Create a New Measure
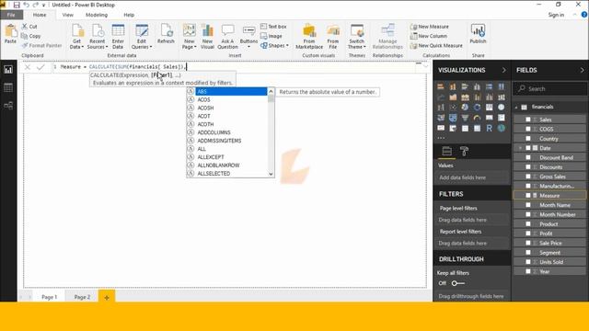The height and width of the screenshot is (331, 589). (430, 27)
